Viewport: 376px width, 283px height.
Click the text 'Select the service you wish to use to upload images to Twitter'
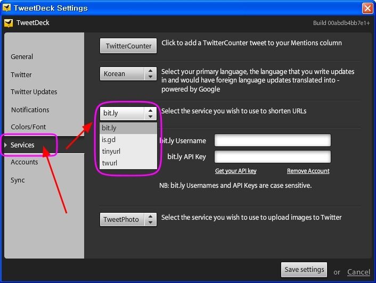click(251, 218)
